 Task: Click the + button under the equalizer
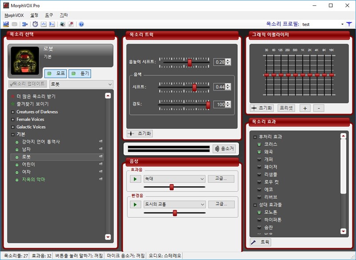[x=304, y=108]
